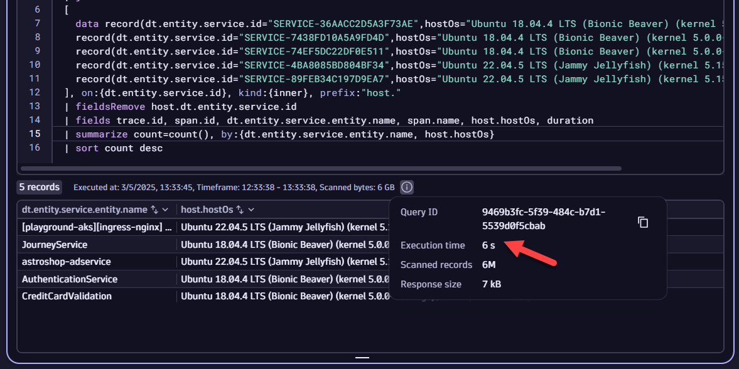The image size is (739, 369).
Task: Click the scanned records value '6M'
Action: [x=488, y=265]
